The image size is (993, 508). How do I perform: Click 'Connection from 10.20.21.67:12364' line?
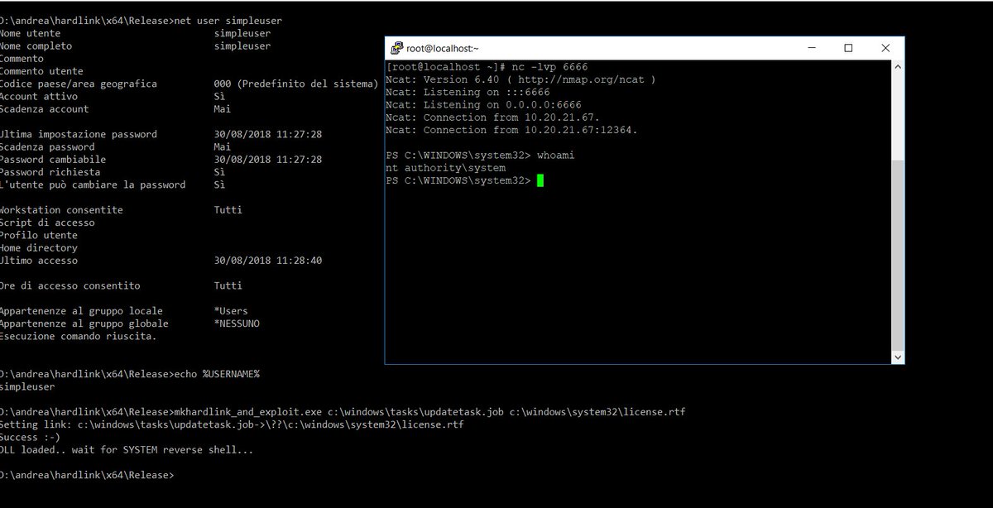[x=511, y=130]
